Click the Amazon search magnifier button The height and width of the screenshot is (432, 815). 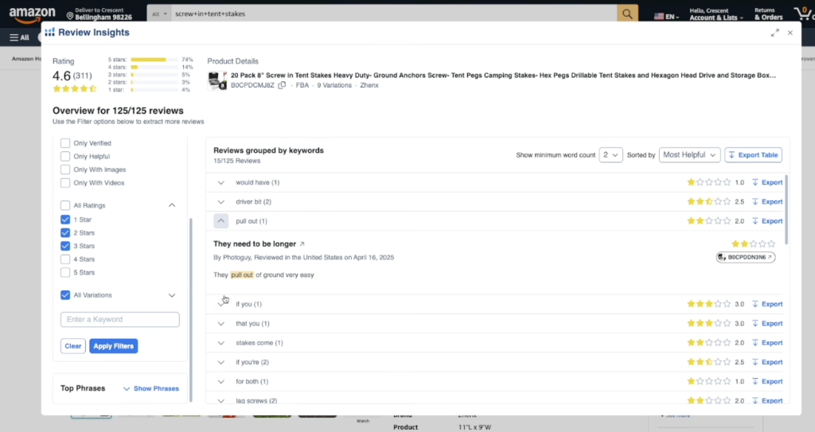(x=627, y=14)
